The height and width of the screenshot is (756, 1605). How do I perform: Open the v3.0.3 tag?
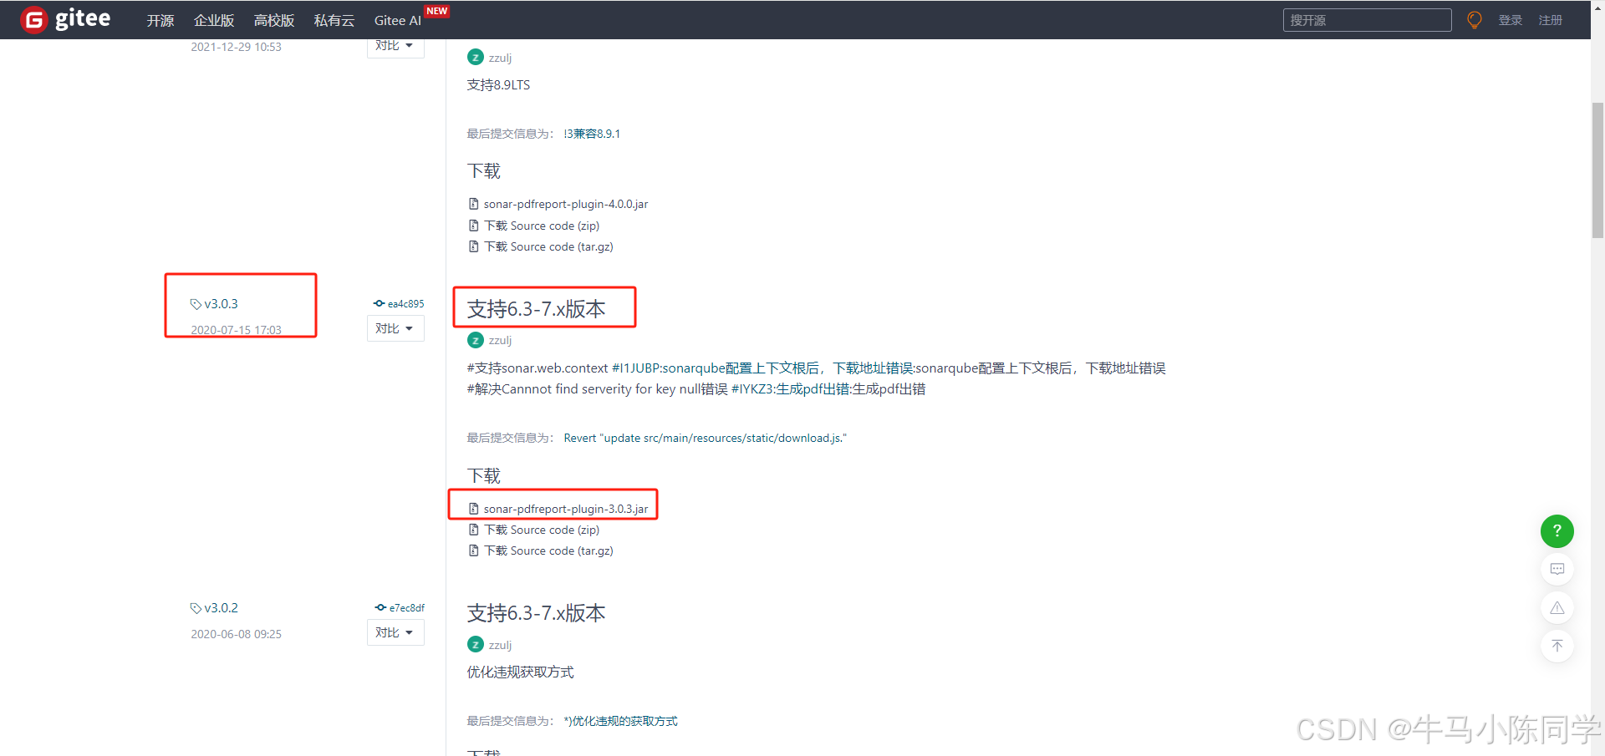click(222, 304)
